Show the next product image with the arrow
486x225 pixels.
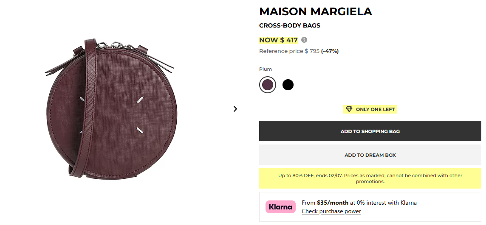pos(235,109)
